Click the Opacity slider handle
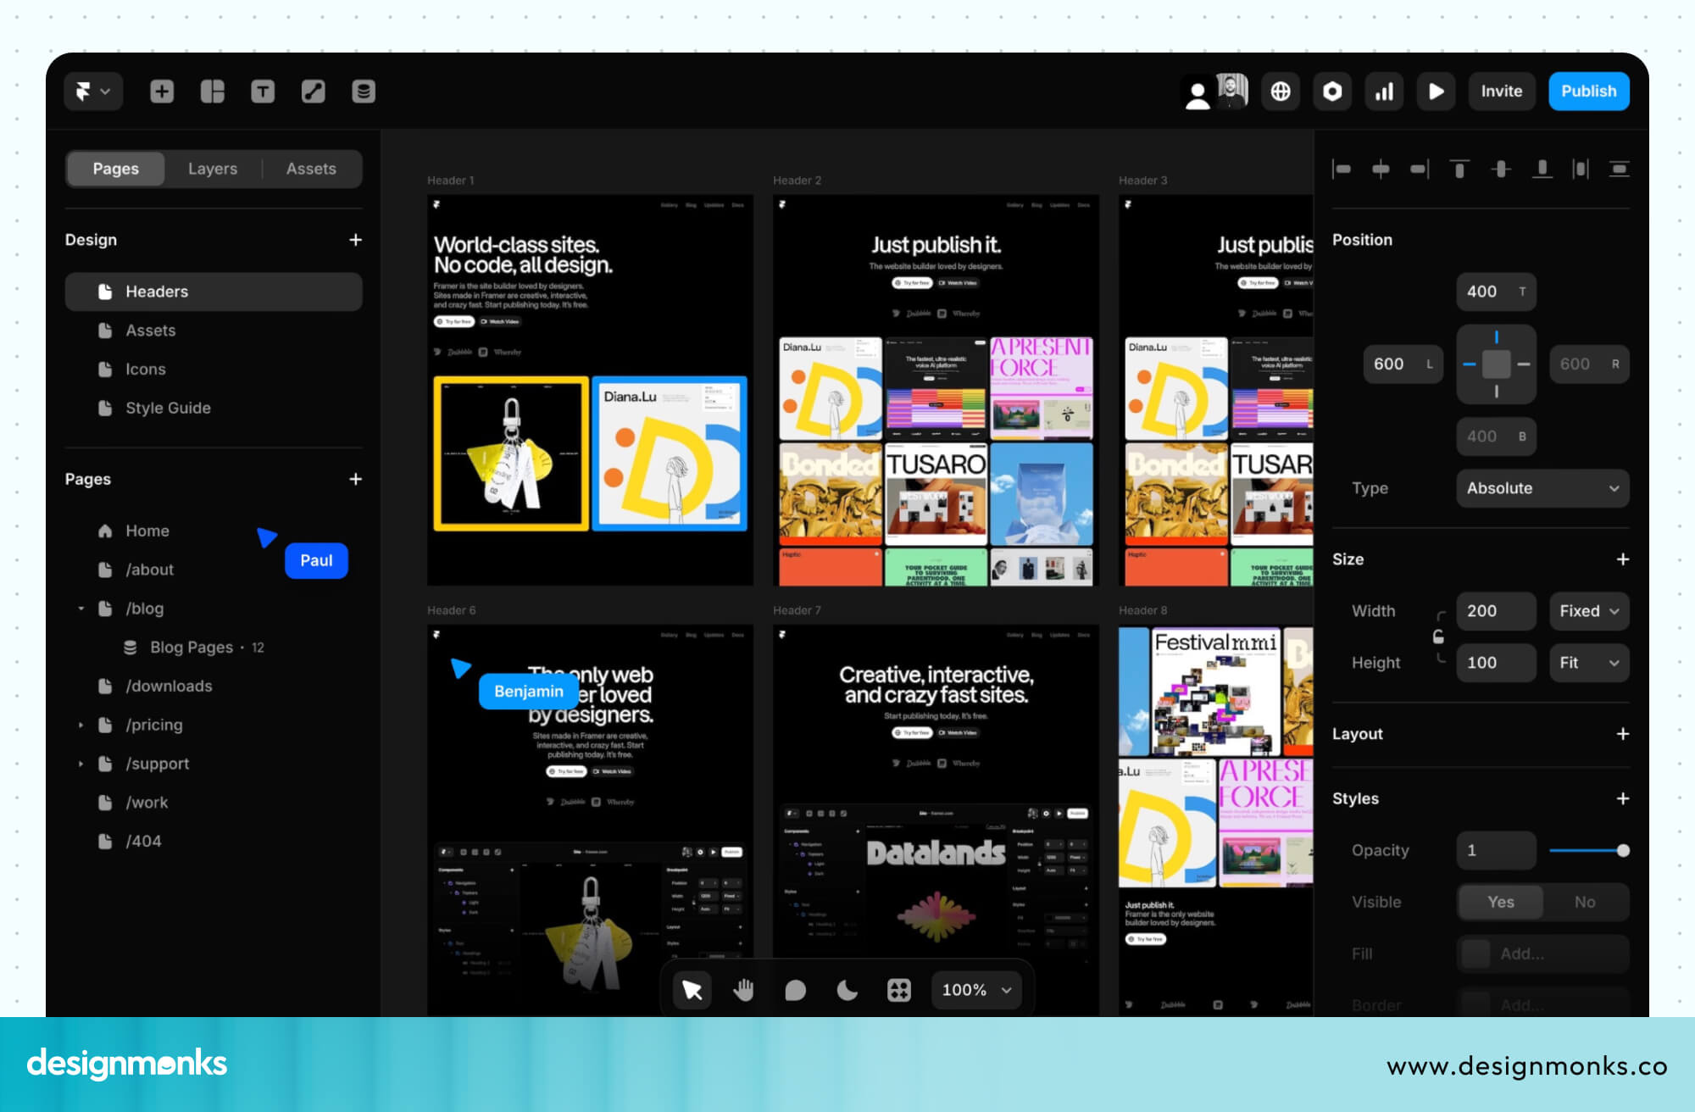 (x=1623, y=850)
